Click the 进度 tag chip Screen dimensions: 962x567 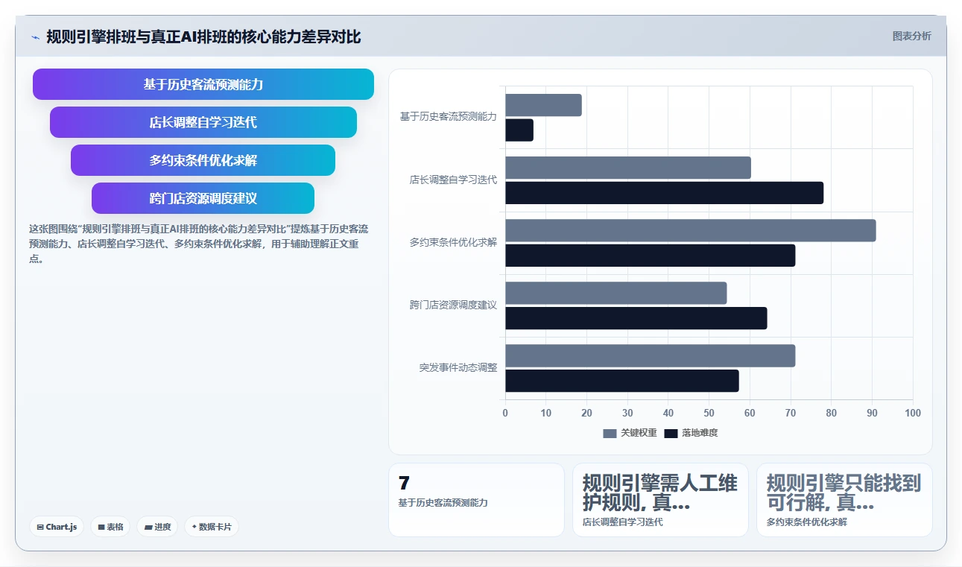(x=157, y=527)
